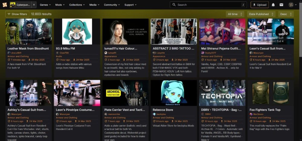The width and height of the screenshot is (302, 141).
Task: Click the Upload button
Action: [259, 5]
